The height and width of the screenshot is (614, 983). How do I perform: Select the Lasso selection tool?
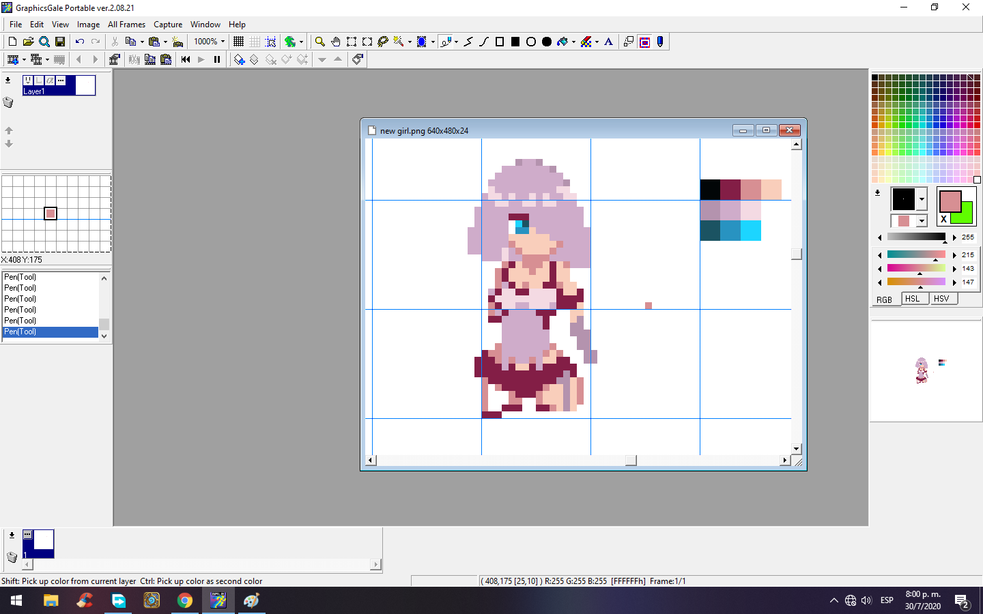point(382,42)
